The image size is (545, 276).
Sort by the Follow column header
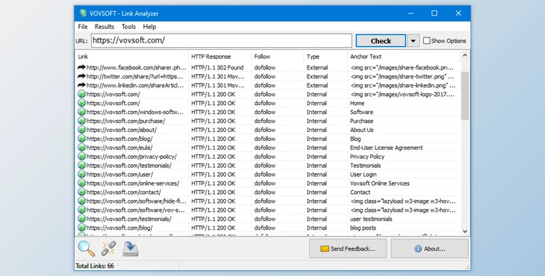(x=278, y=57)
